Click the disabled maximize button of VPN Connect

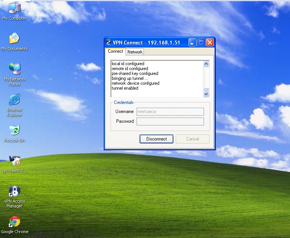201,43
